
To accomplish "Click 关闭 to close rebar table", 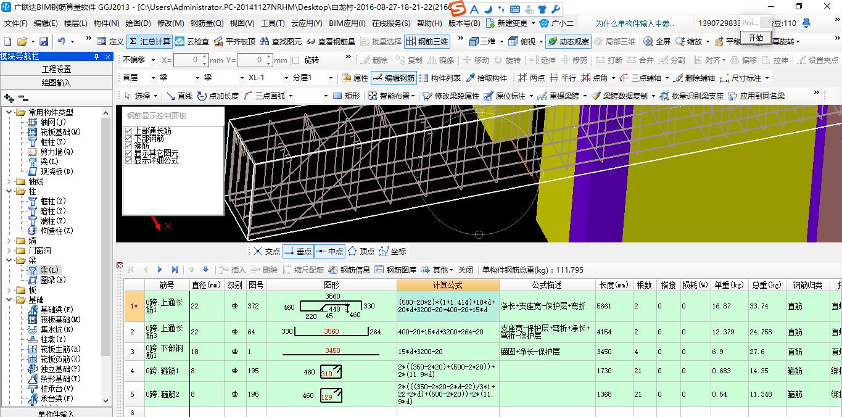I will [x=466, y=270].
